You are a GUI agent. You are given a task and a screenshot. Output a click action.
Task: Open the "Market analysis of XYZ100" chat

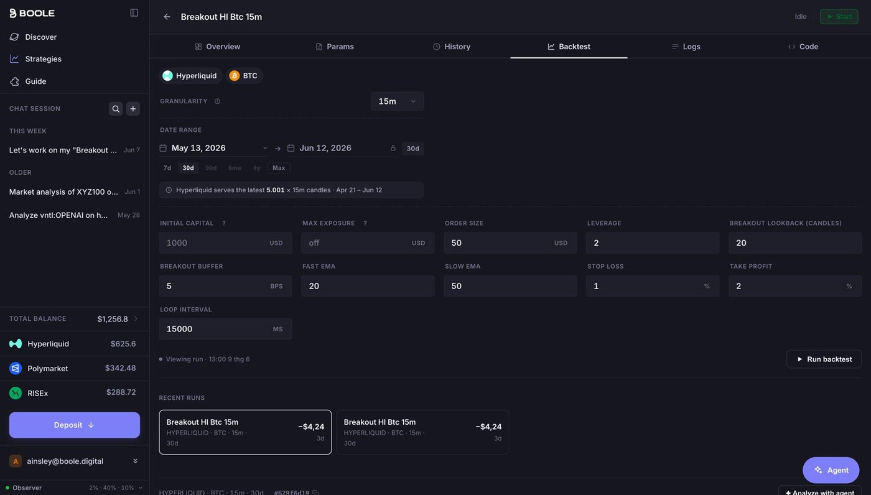[75, 192]
